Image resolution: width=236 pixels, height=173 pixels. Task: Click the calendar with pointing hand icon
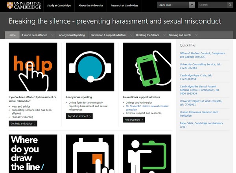click(90, 154)
